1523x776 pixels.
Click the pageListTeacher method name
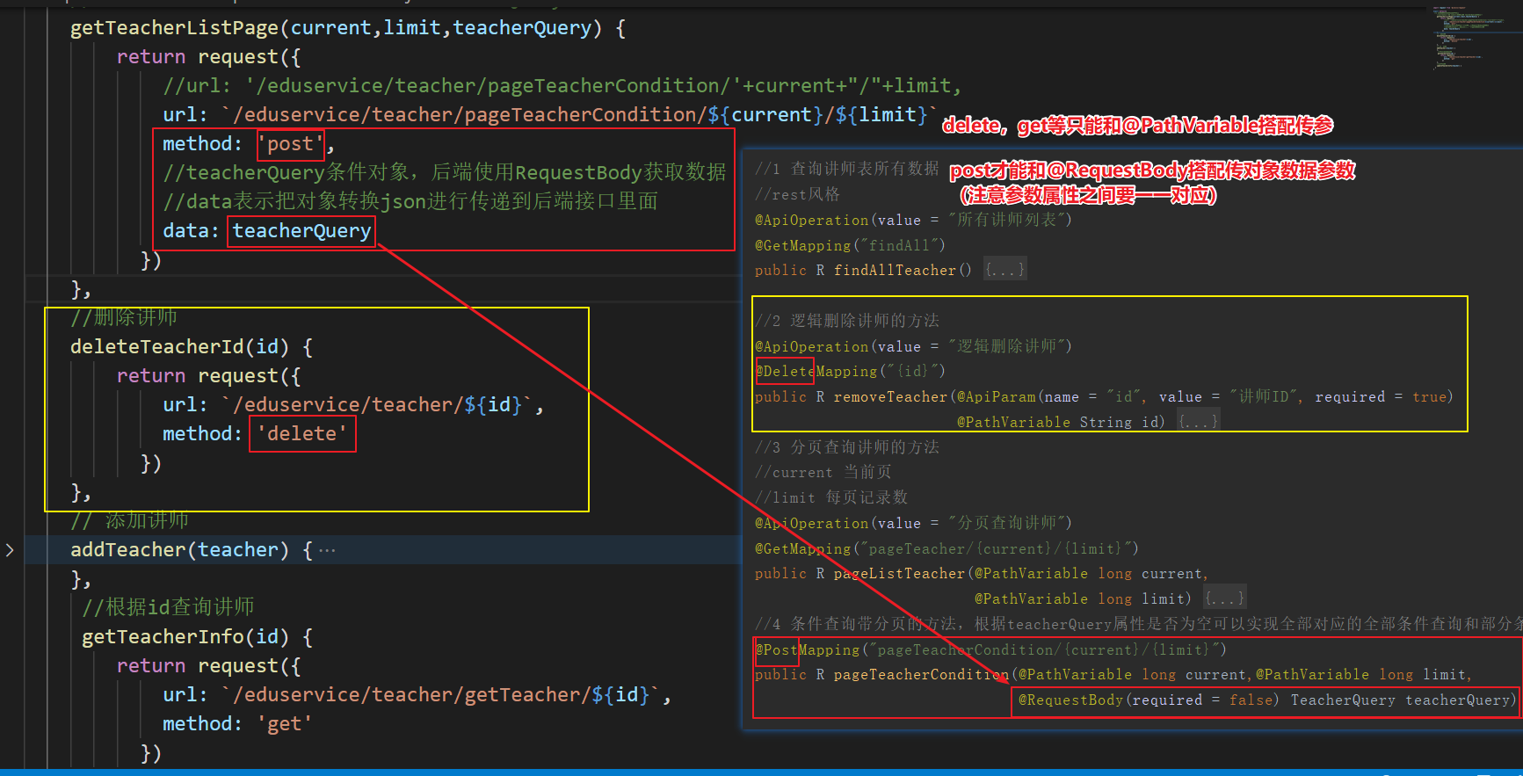pos(900,573)
